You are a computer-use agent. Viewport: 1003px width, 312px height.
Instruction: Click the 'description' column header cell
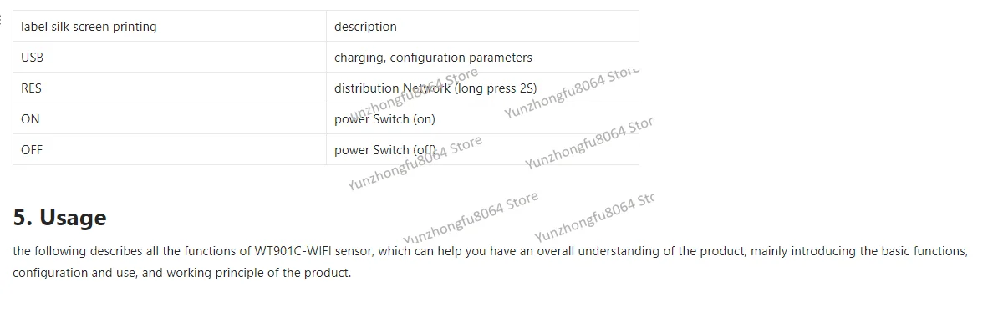tap(482, 27)
